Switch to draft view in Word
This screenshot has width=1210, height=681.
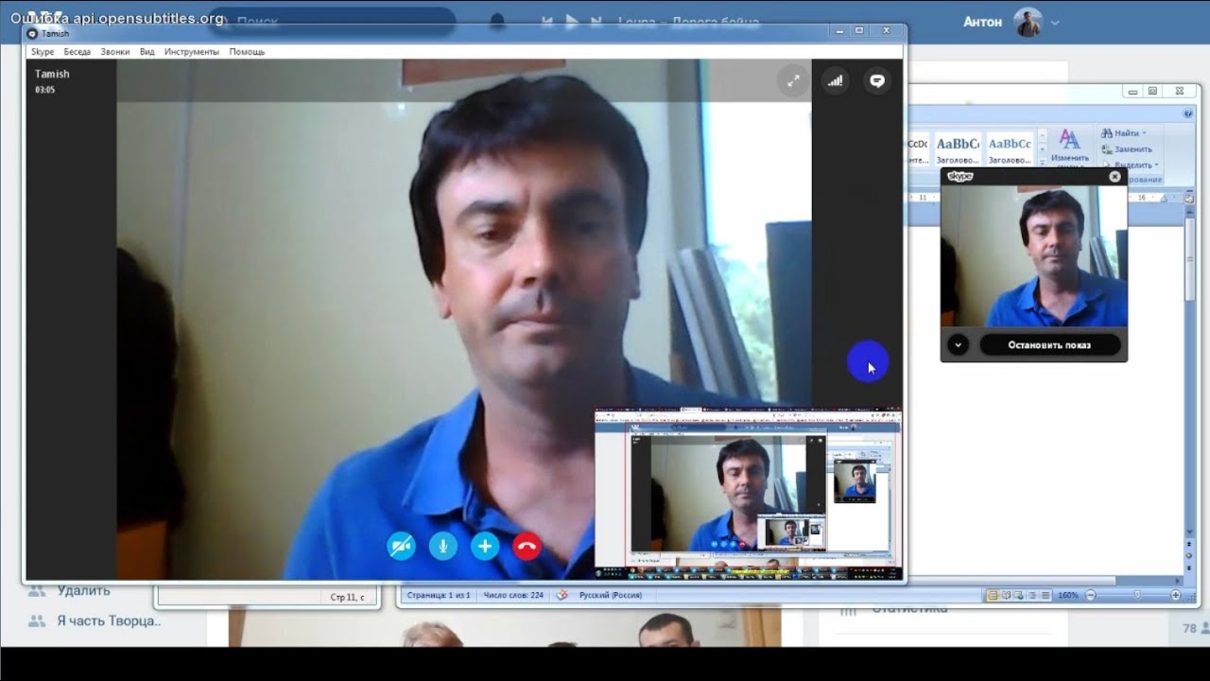1046,596
